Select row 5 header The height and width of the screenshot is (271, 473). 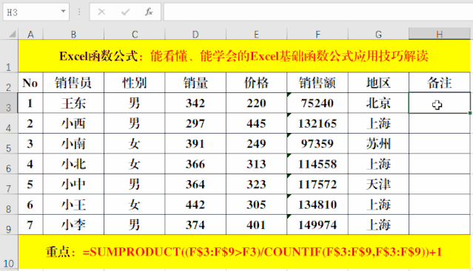tap(9, 143)
